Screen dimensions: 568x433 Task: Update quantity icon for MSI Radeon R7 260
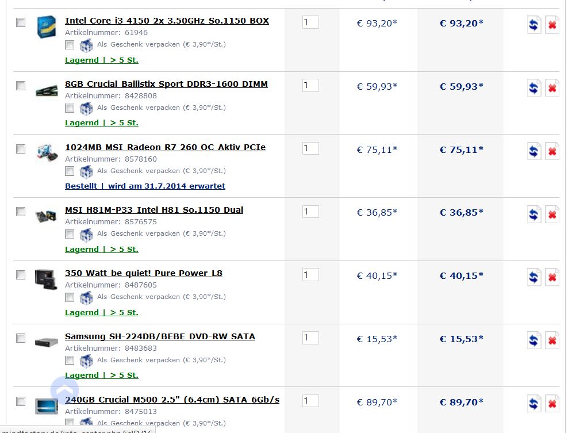pyautogui.click(x=534, y=151)
